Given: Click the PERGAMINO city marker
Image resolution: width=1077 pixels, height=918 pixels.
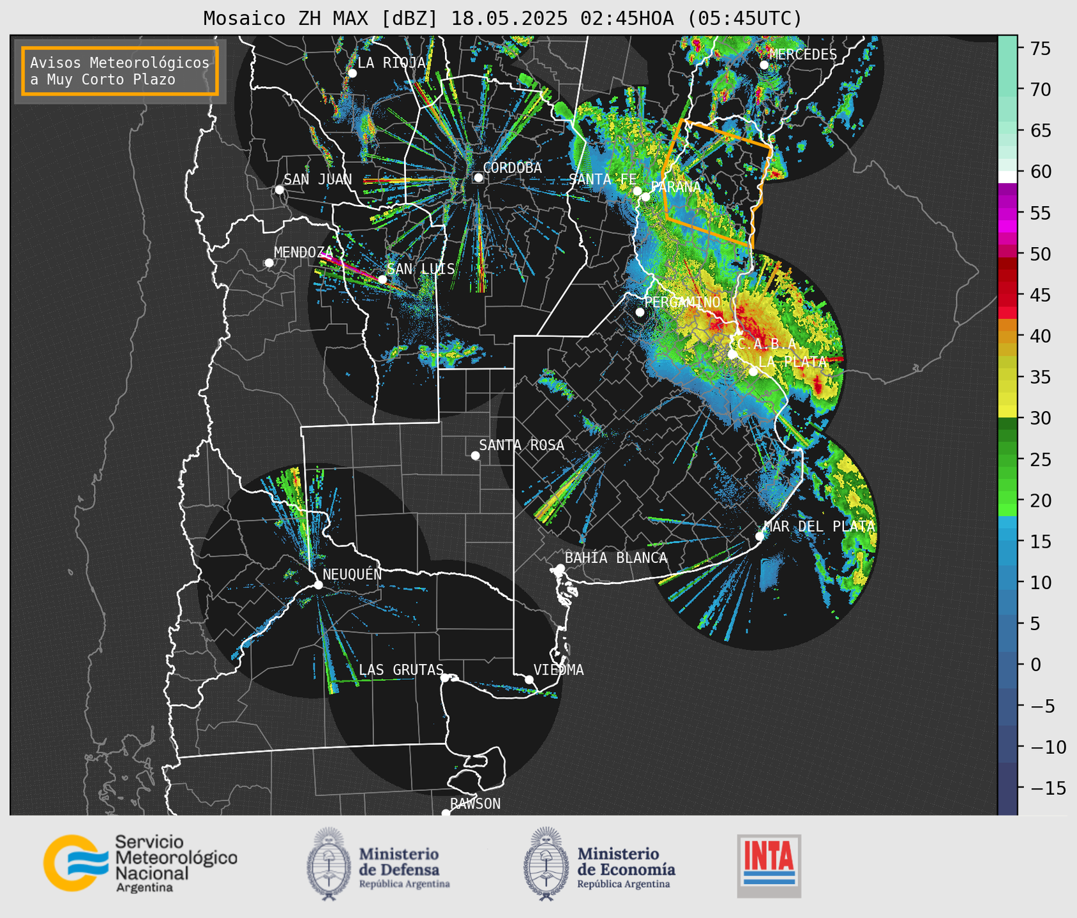Looking at the screenshot, I should point(640,312).
